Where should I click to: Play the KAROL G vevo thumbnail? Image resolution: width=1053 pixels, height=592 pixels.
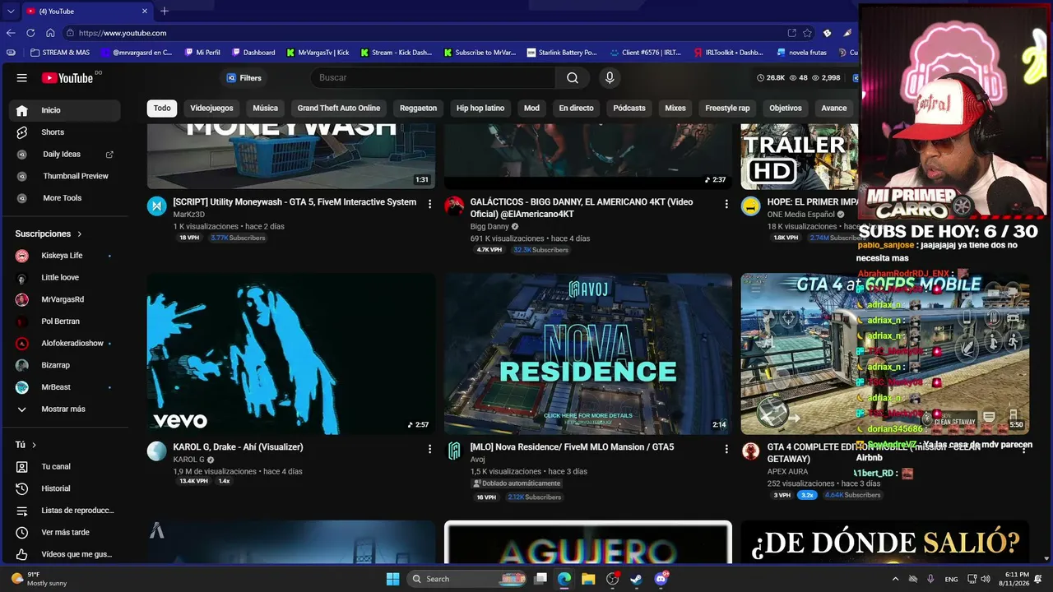tap(291, 354)
